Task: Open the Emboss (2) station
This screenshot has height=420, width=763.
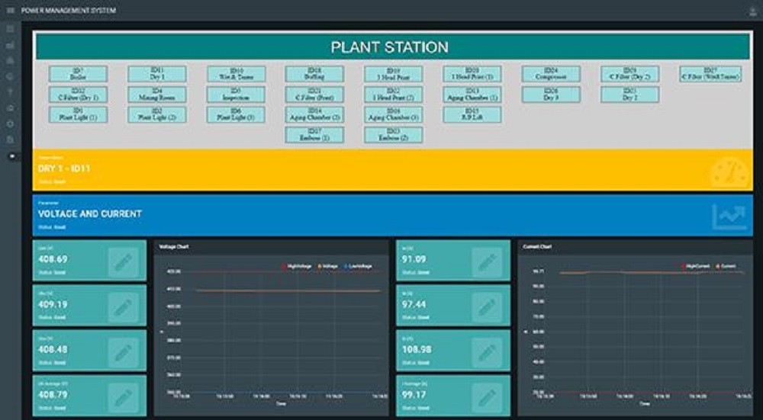Action: [x=393, y=135]
